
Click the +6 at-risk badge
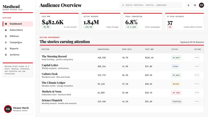170,27
